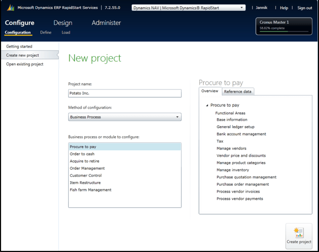Click the Sign out link

coord(305,8)
